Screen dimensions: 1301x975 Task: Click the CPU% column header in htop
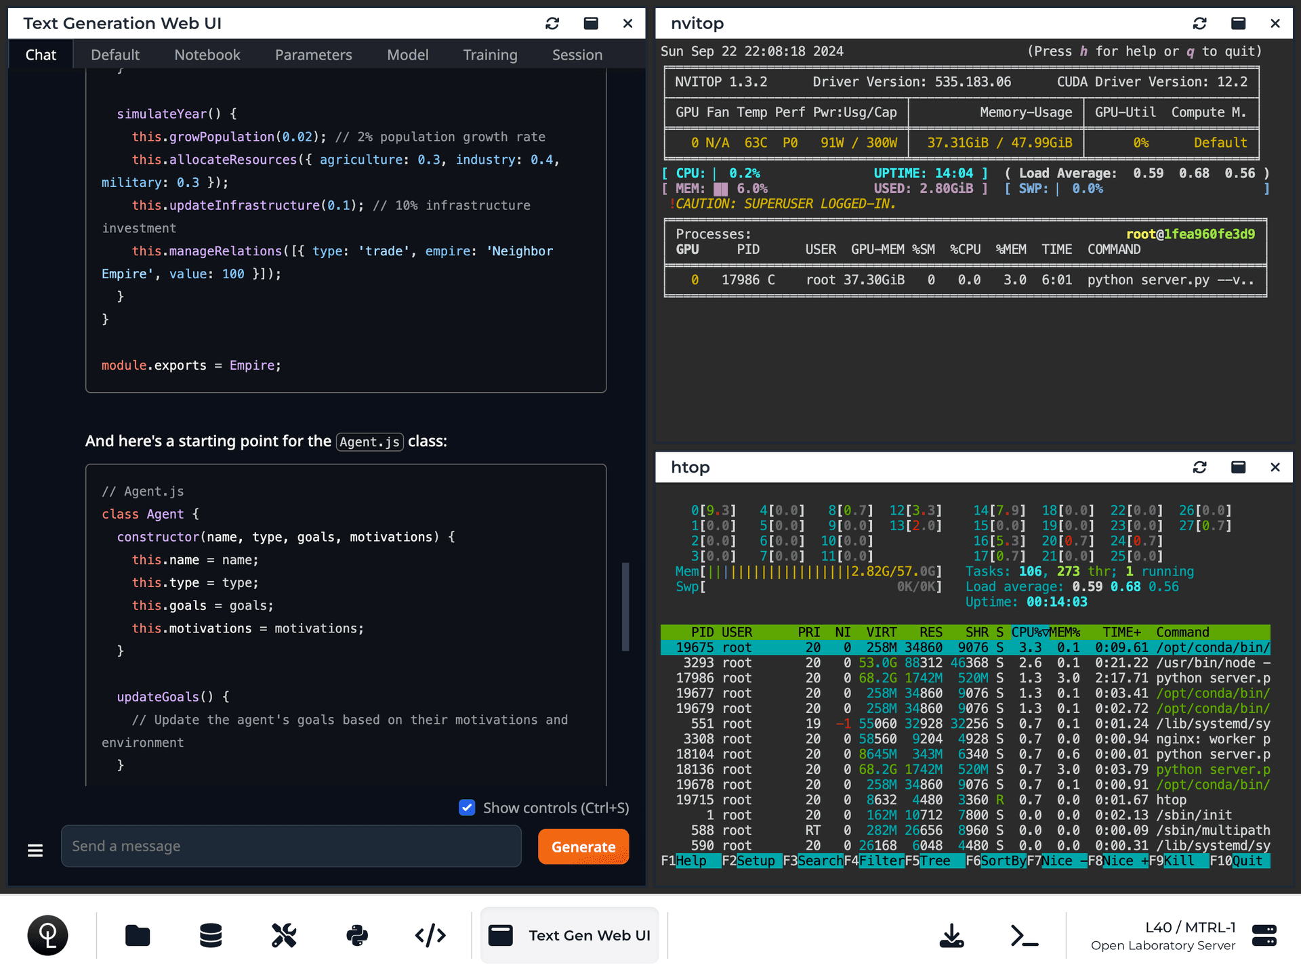pos(1030,632)
